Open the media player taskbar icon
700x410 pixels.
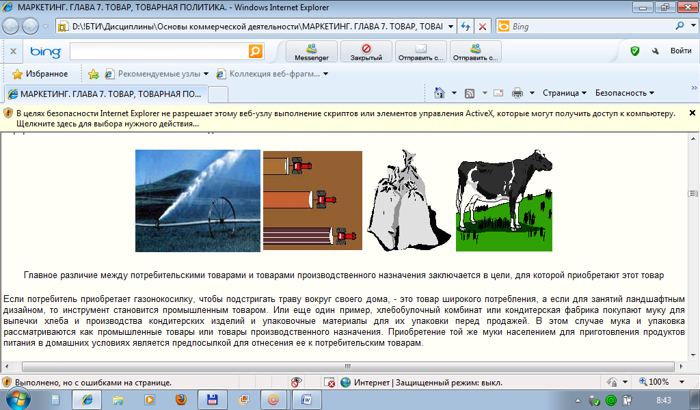tap(150, 400)
